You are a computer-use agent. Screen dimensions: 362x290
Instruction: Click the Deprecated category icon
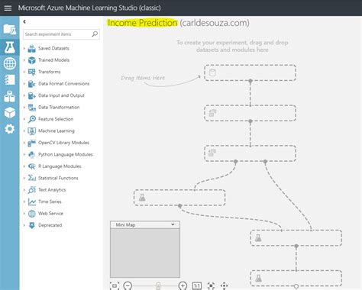coord(31,225)
